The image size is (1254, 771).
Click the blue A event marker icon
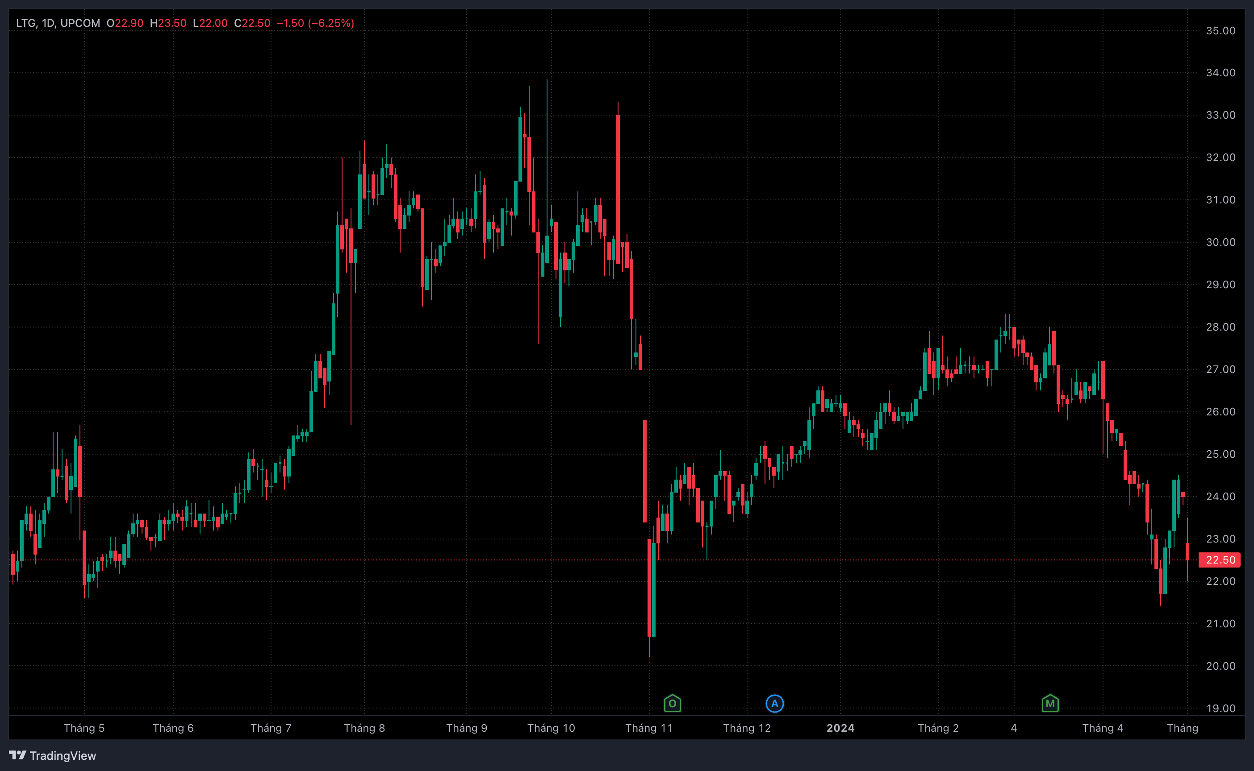pos(774,704)
